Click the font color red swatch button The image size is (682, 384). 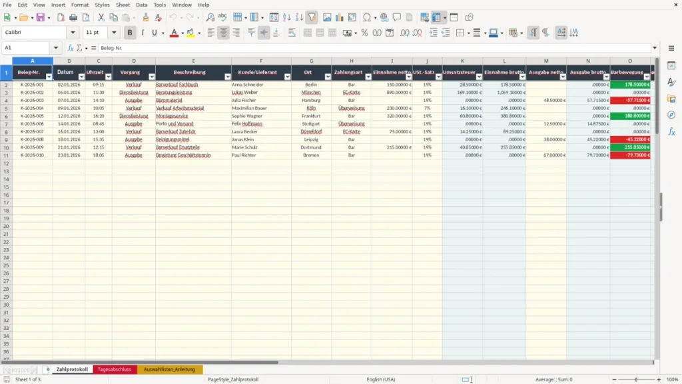click(x=174, y=33)
